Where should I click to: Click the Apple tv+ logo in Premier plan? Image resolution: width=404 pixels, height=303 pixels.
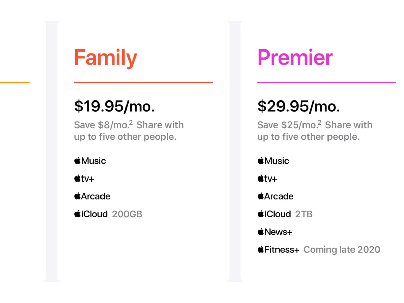click(268, 179)
